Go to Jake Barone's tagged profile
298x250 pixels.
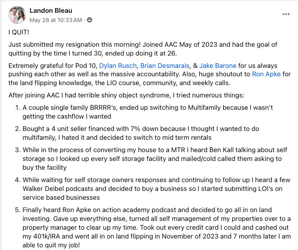(x=218, y=66)
